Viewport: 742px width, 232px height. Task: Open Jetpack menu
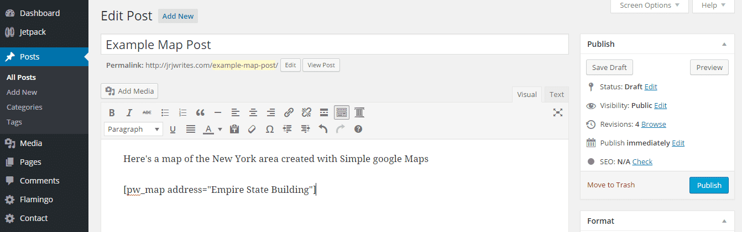click(x=44, y=32)
